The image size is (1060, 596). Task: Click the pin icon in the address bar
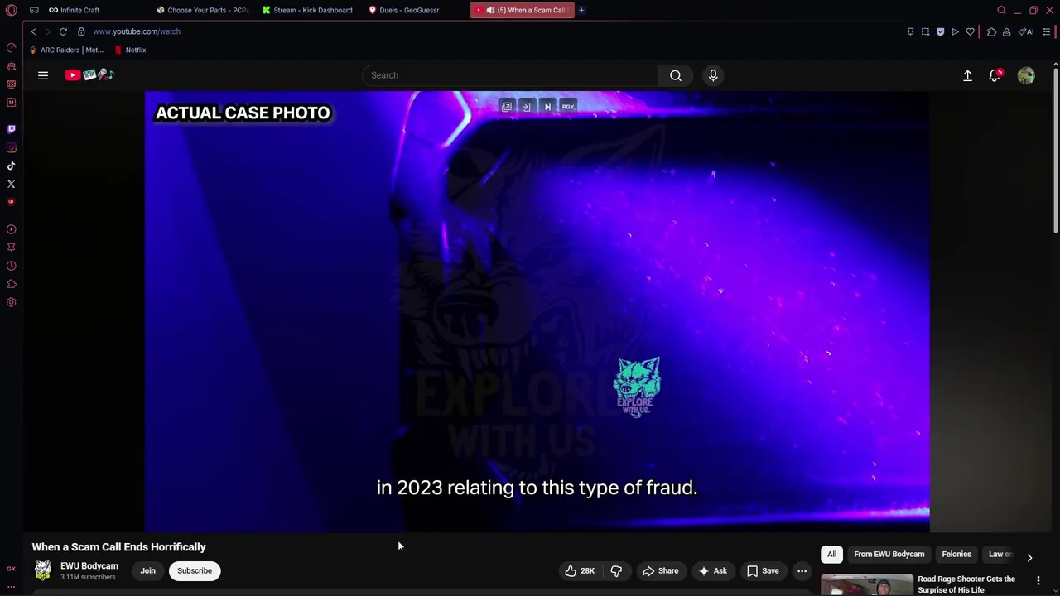(910, 31)
